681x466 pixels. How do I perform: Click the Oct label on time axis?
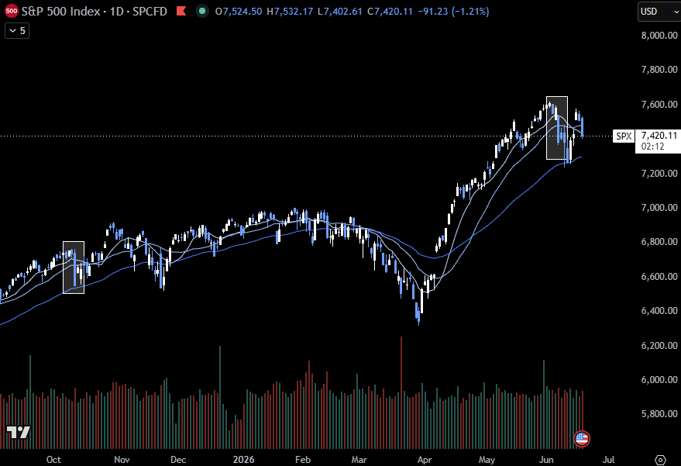click(x=53, y=460)
